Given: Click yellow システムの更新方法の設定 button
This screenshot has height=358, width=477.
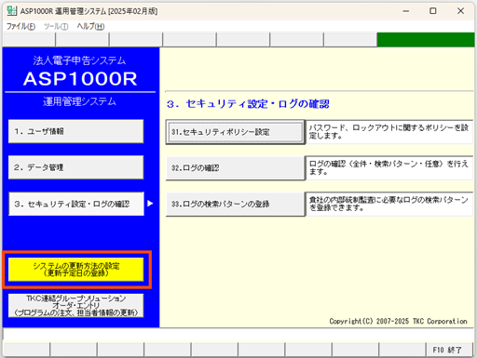Looking at the screenshot, I should tap(76, 270).
